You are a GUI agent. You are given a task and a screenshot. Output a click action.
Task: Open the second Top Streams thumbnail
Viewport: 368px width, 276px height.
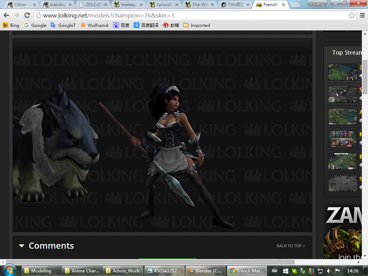[x=342, y=94]
